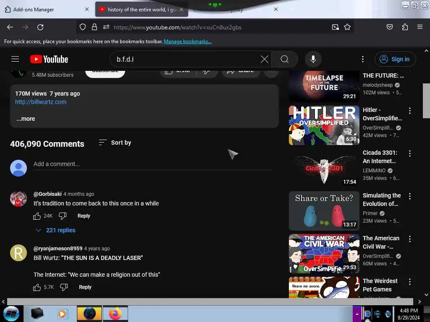The width and height of the screenshot is (430, 322).
Task: Click '406,090 Comments' heading
Action: click(x=47, y=144)
